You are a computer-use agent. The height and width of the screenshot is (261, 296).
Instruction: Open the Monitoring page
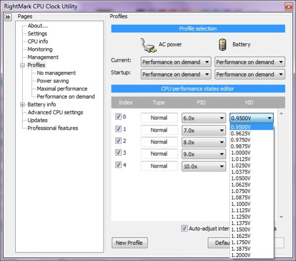coord(40,49)
